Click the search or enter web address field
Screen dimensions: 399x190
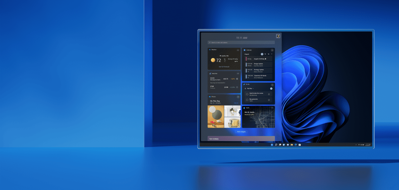pyautogui.click(x=241, y=42)
